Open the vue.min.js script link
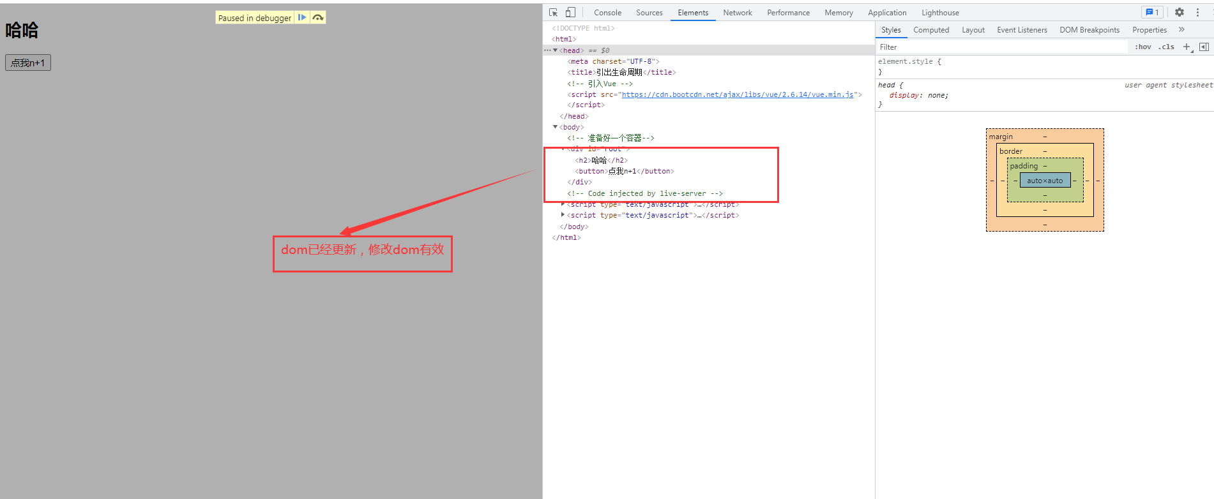 click(738, 94)
